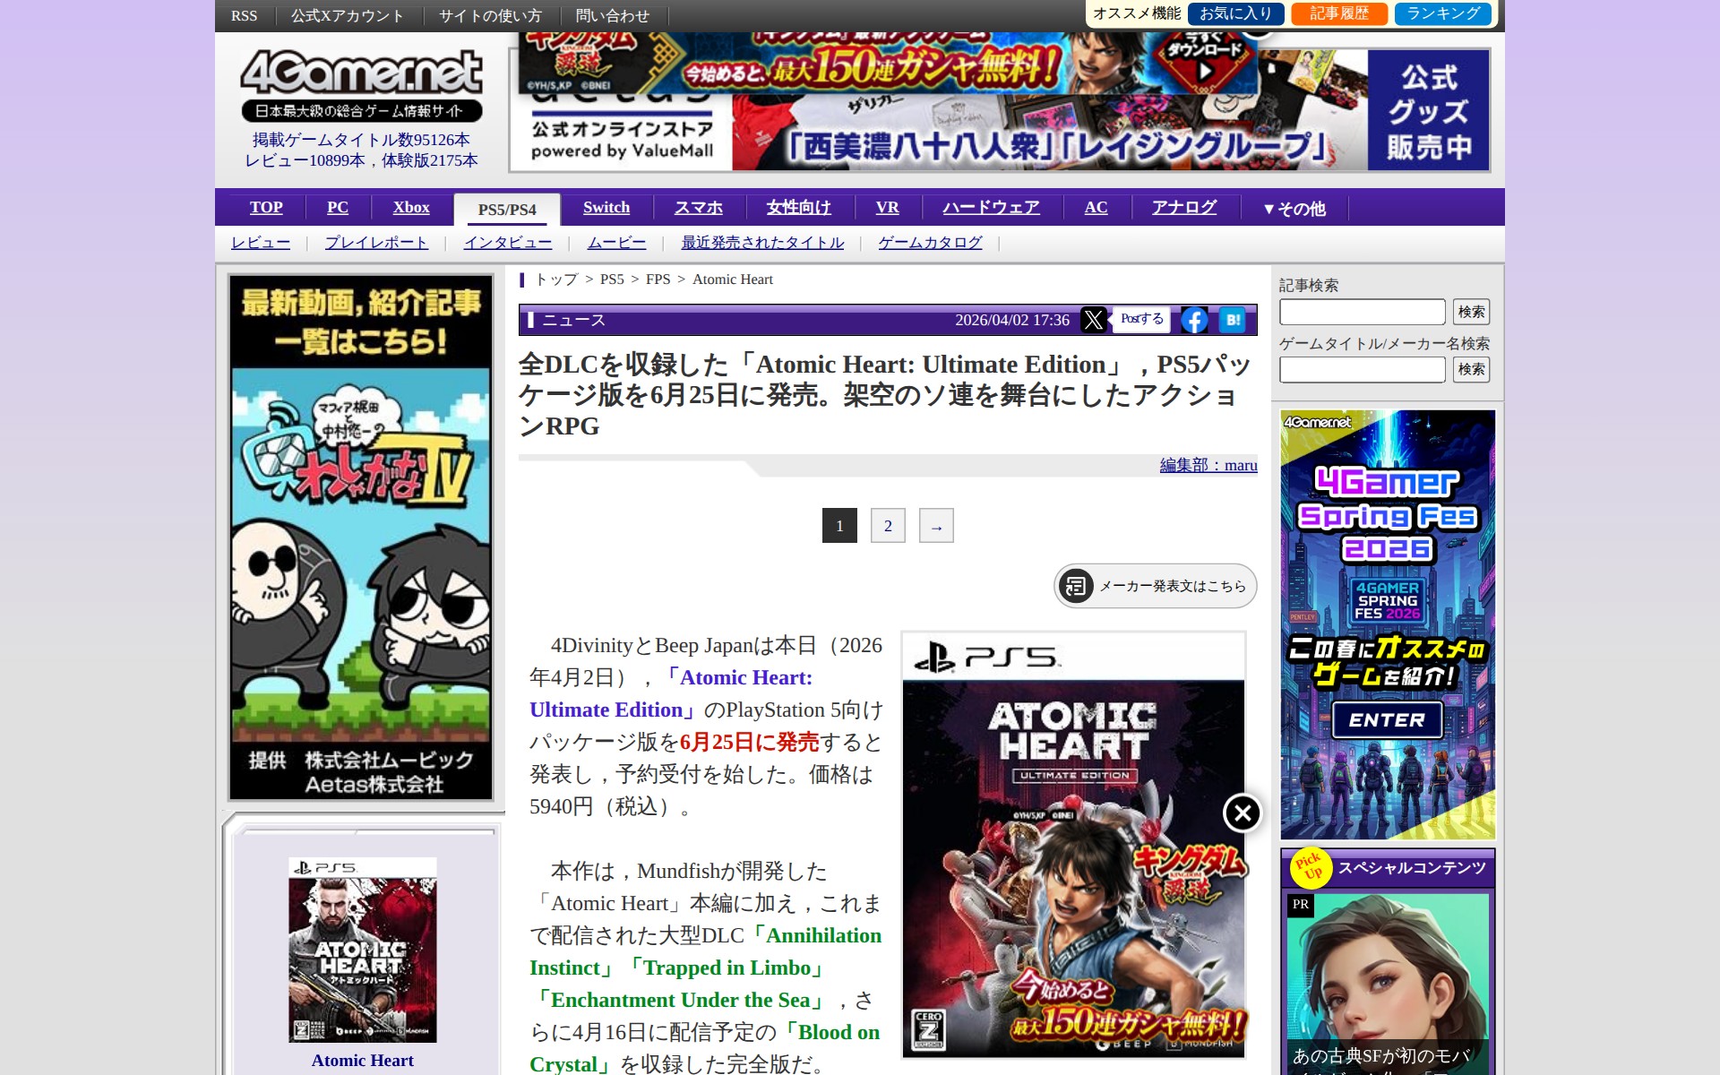
Task: Click breadcrumb PS5
Action: click(612, 279)
